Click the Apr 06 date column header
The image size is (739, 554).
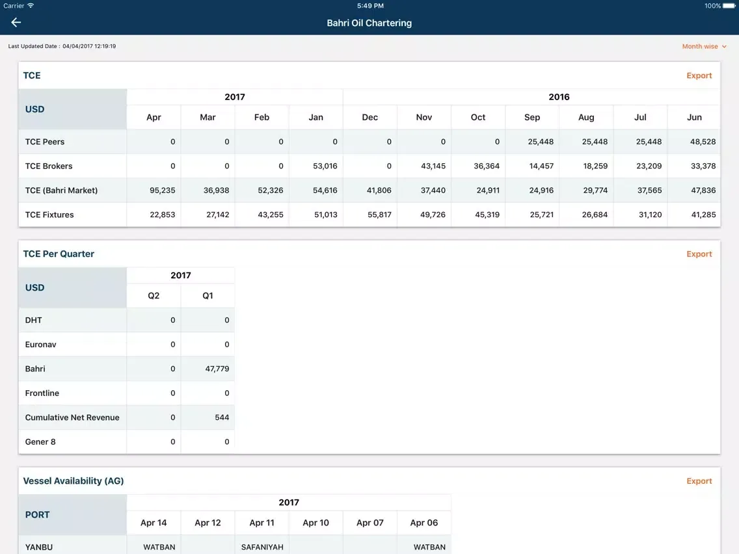click(x=423, y=523)
